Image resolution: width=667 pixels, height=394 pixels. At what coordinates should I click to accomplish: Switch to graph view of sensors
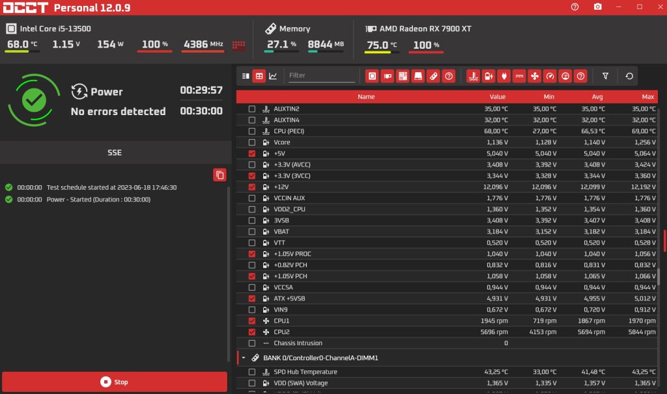pos(273,76)
